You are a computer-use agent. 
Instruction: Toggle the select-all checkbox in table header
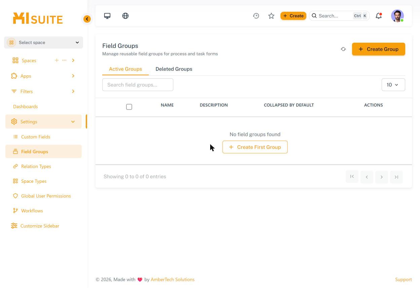click(x=129, y=107)
